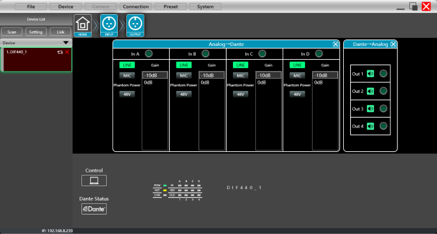Viewport: 437px width, 234px height.
Task: Set In B to MIC mode
Action: point(183,76)
